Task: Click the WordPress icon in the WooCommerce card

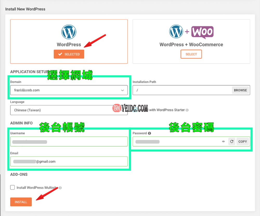Action: [176, 31]
